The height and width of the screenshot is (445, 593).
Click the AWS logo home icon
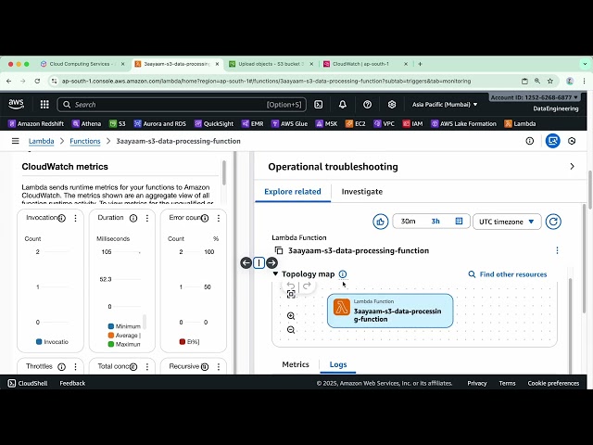pos(16,104)
